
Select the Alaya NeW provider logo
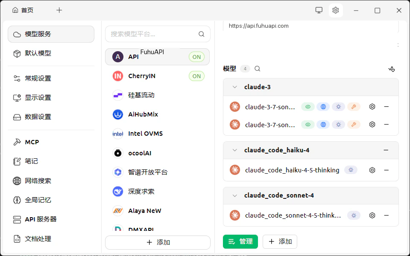coord(118,211)
